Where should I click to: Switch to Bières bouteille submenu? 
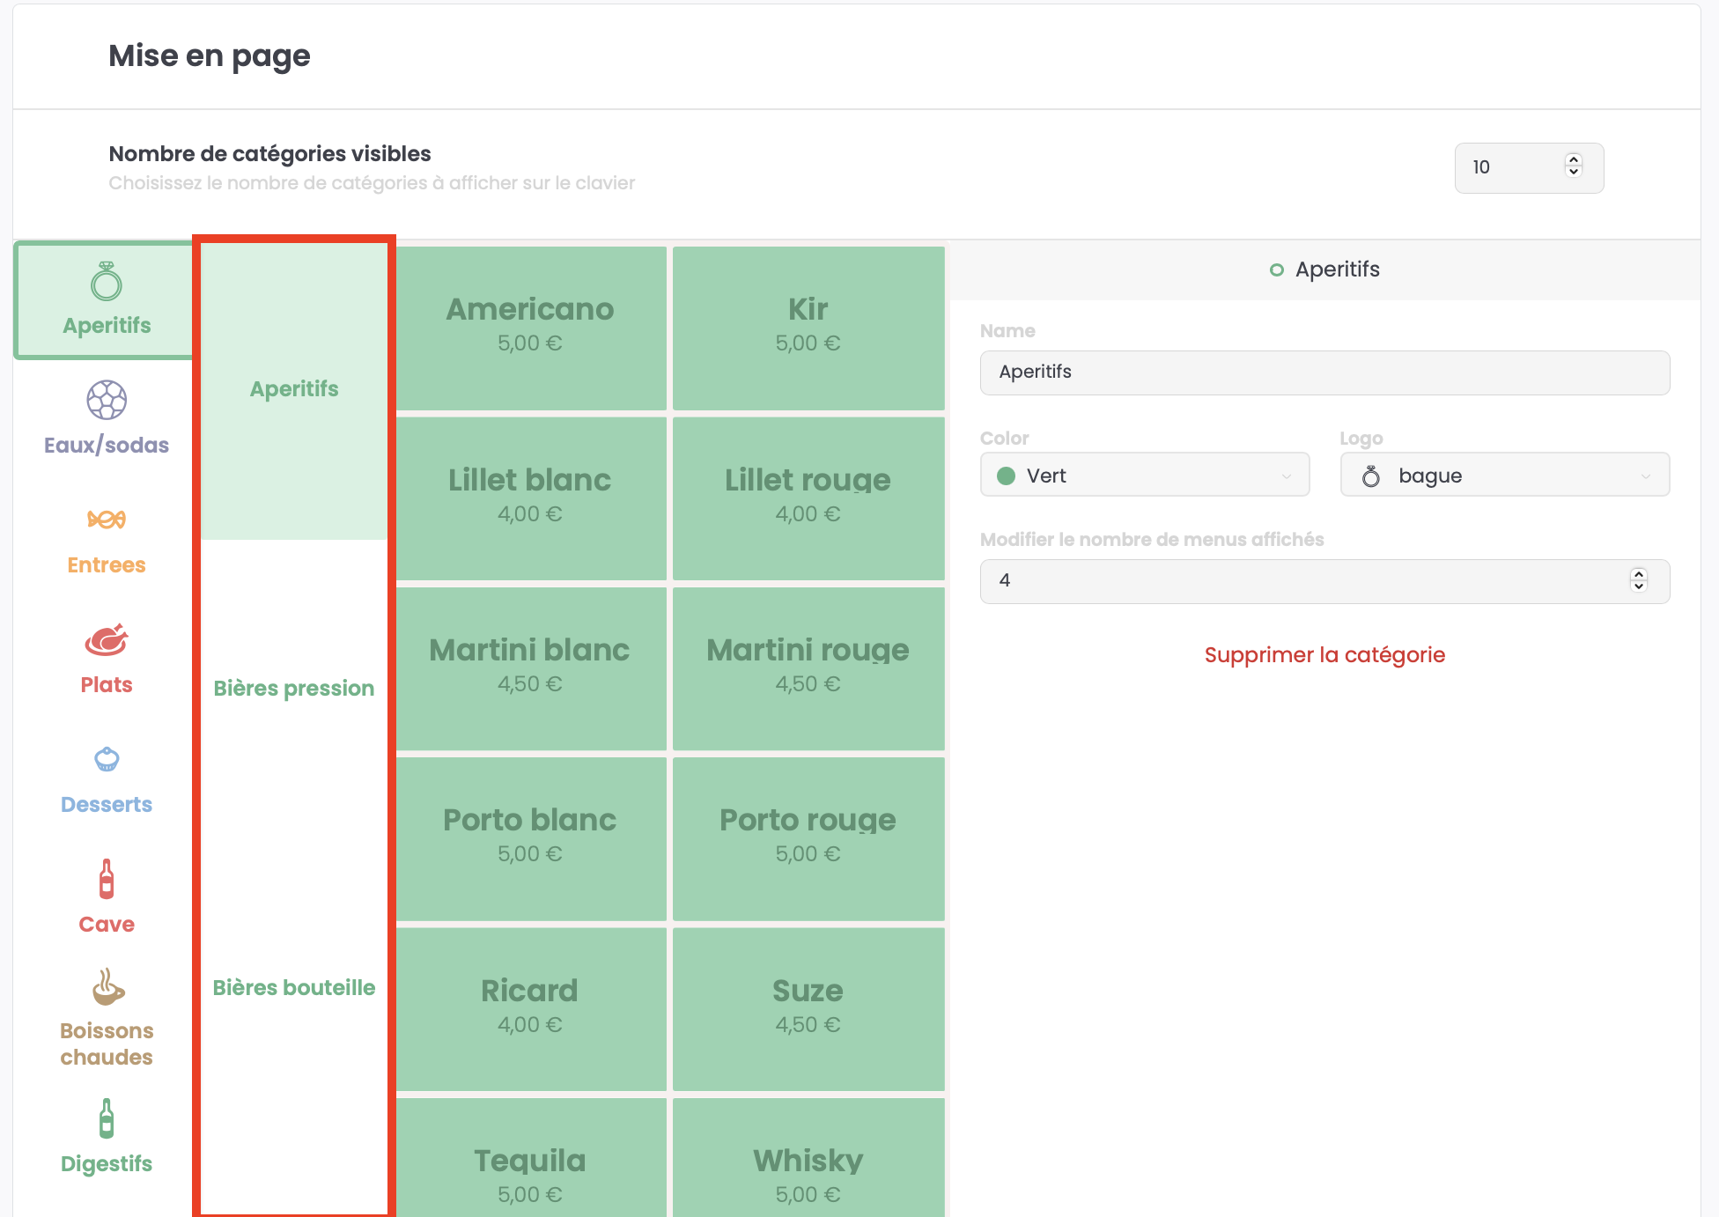point(294,987)
